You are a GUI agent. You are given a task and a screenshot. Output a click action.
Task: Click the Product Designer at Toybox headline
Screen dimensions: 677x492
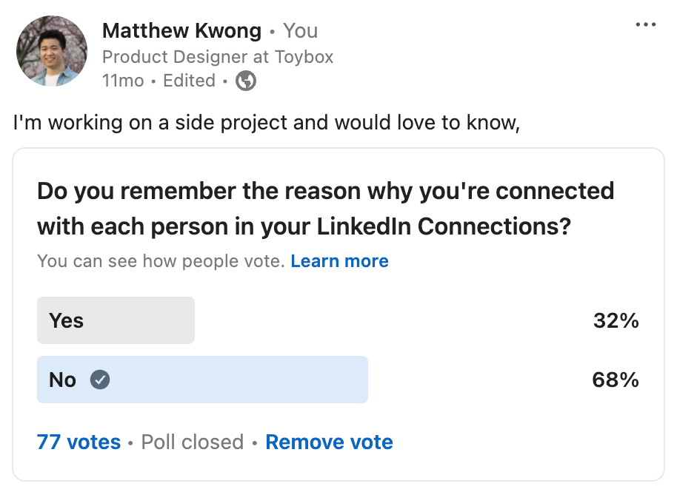pyautogui.click(x=218, y=57)
